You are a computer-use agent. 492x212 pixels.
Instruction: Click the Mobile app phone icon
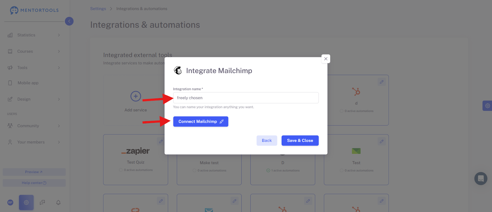pos(10,83)
